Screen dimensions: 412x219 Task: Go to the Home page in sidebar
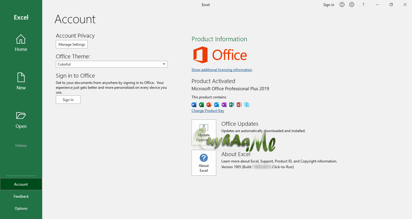(21, 43)
